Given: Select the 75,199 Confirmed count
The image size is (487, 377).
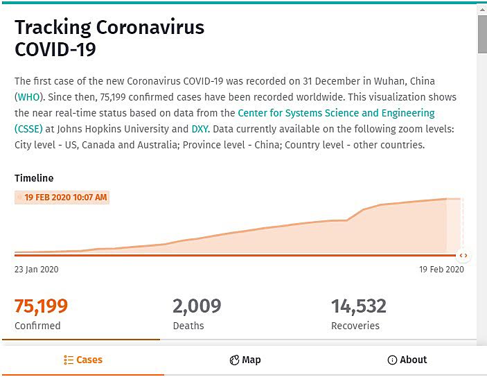Looking at the screenshot, I should 42,306.
